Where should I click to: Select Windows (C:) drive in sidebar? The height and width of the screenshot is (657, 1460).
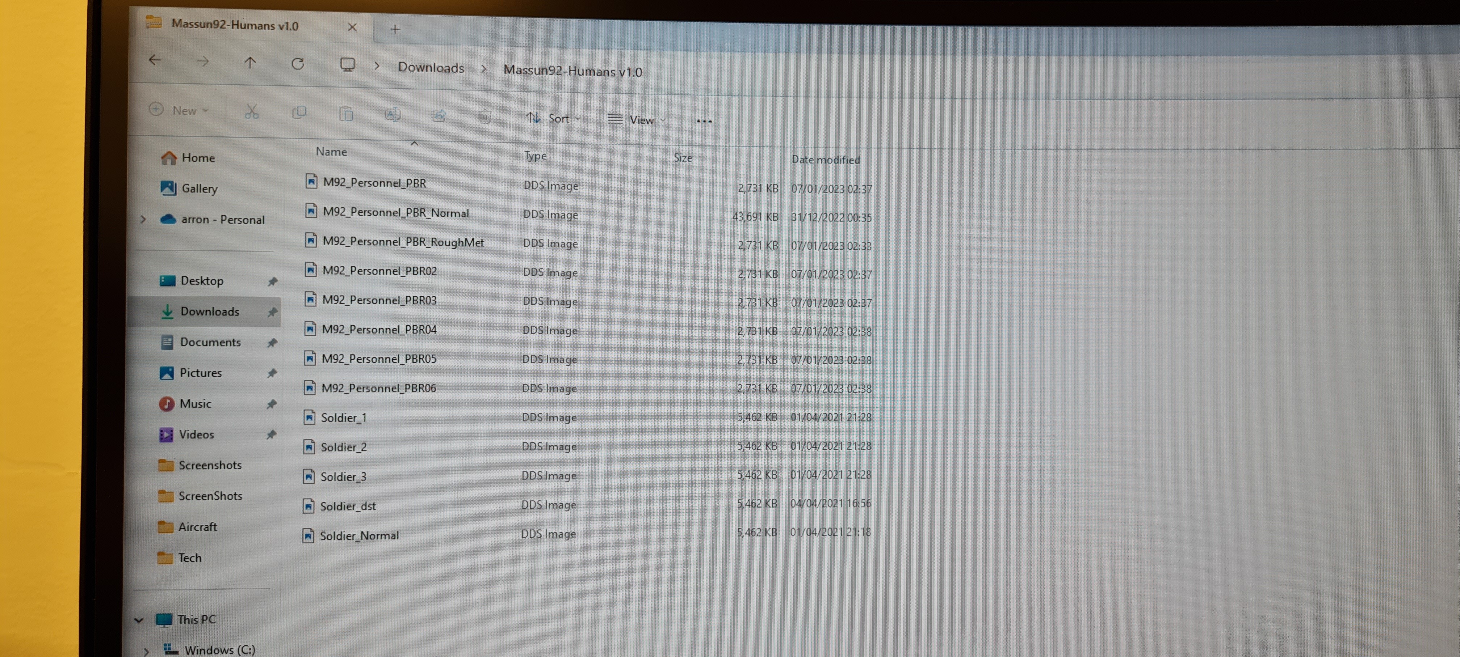click(209, 650)
